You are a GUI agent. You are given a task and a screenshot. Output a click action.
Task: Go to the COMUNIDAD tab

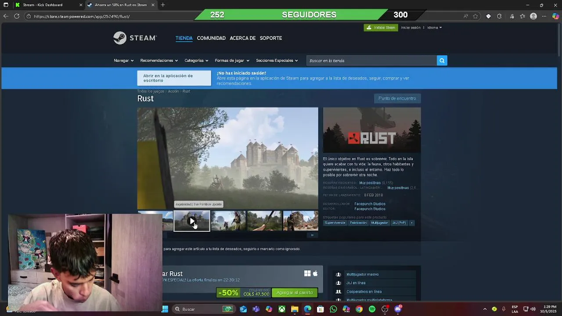coord(211,38)
